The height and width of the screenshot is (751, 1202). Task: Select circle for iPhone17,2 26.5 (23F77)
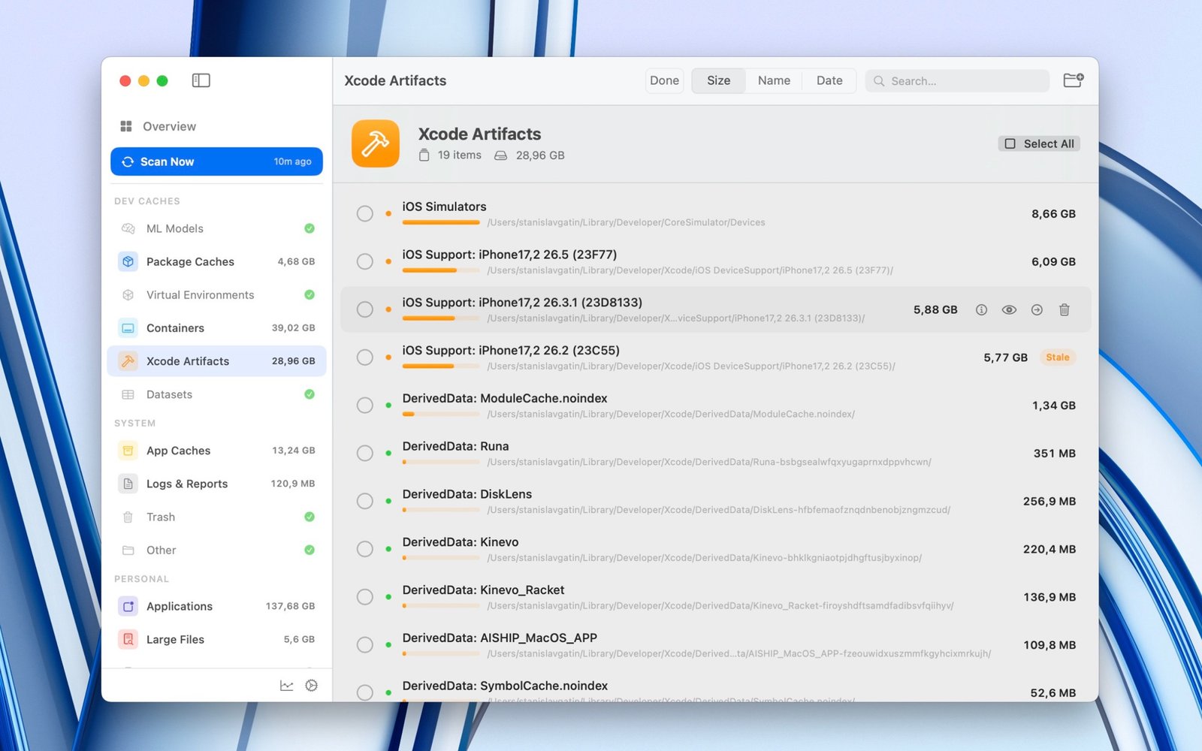coord(365,261)
